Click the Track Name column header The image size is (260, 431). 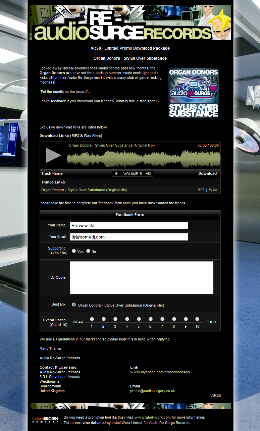(x=52, y=173)
